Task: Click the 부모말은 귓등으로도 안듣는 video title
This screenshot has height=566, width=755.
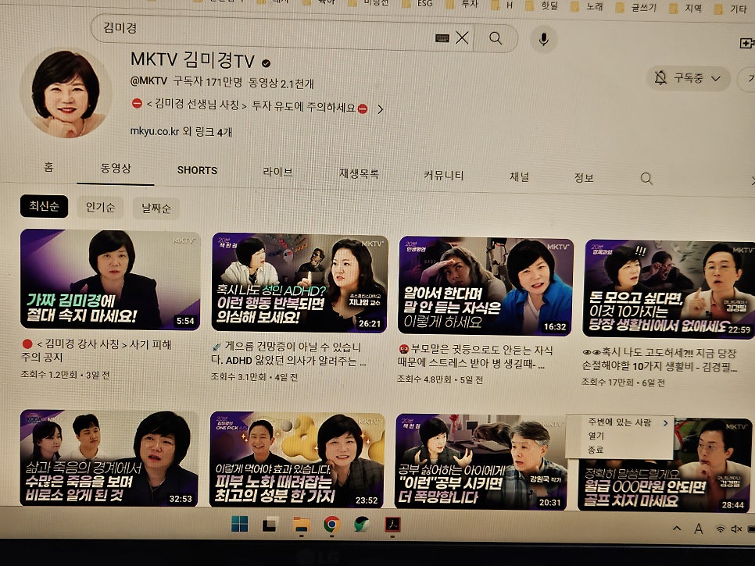Action: click(474, 356)
